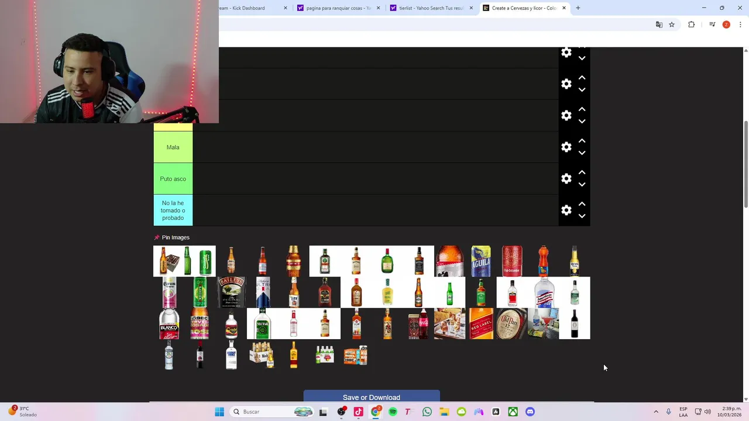Open the Windows Start menu
The height and width of the screenshot is (421, 749).
[219, 412]
